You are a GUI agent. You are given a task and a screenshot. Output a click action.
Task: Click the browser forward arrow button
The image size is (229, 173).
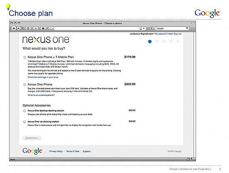point(19,28)
